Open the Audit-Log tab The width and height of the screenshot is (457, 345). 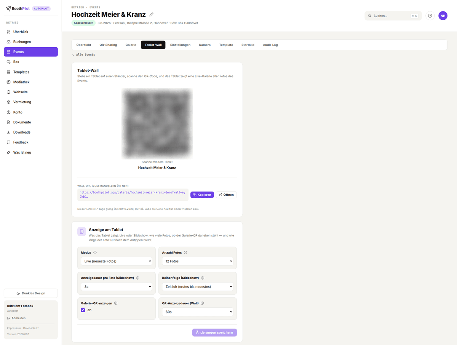coord(270,45)
